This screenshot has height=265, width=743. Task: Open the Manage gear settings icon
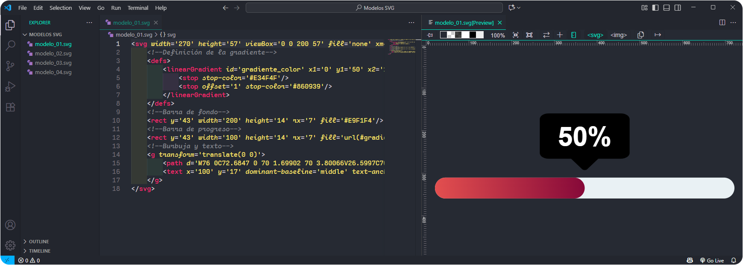coord(10,245)
